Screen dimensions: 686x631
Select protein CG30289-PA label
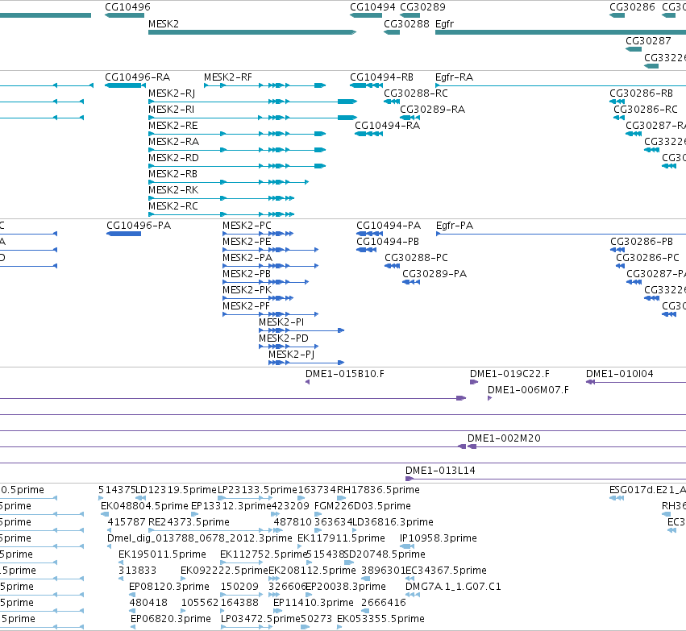[x=434, y=274]
